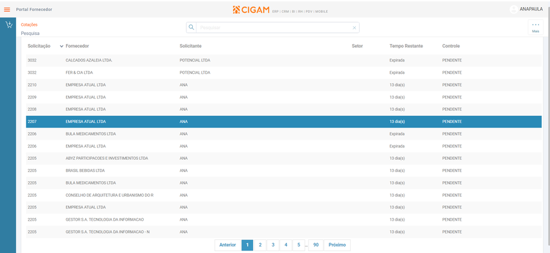Viewport: 550px width, 253px height.
Task: Click the Fornecedor column header
Action: (x=77, y=46)
